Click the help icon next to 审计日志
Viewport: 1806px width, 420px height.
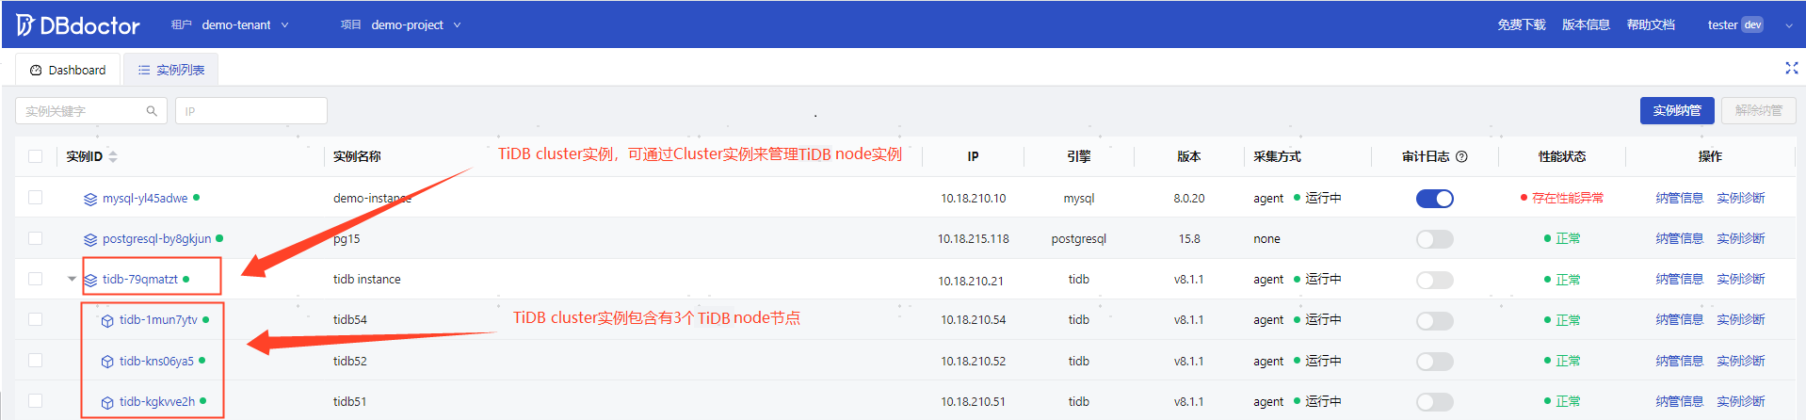1461,156
